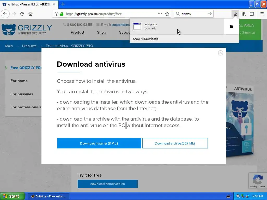267x200 pixels.
Task: Click the system tray clock 5:59 AM
Action: click(257, 196)
